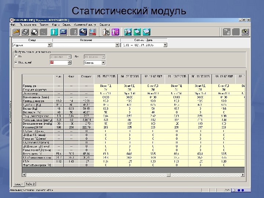Viewport: 264px width, 198px height.
Task: Open the 'Пользователь' menu
Action: coord(28,25)
